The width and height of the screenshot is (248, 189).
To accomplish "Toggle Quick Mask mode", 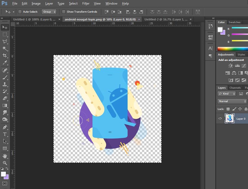I will point(5,183).
